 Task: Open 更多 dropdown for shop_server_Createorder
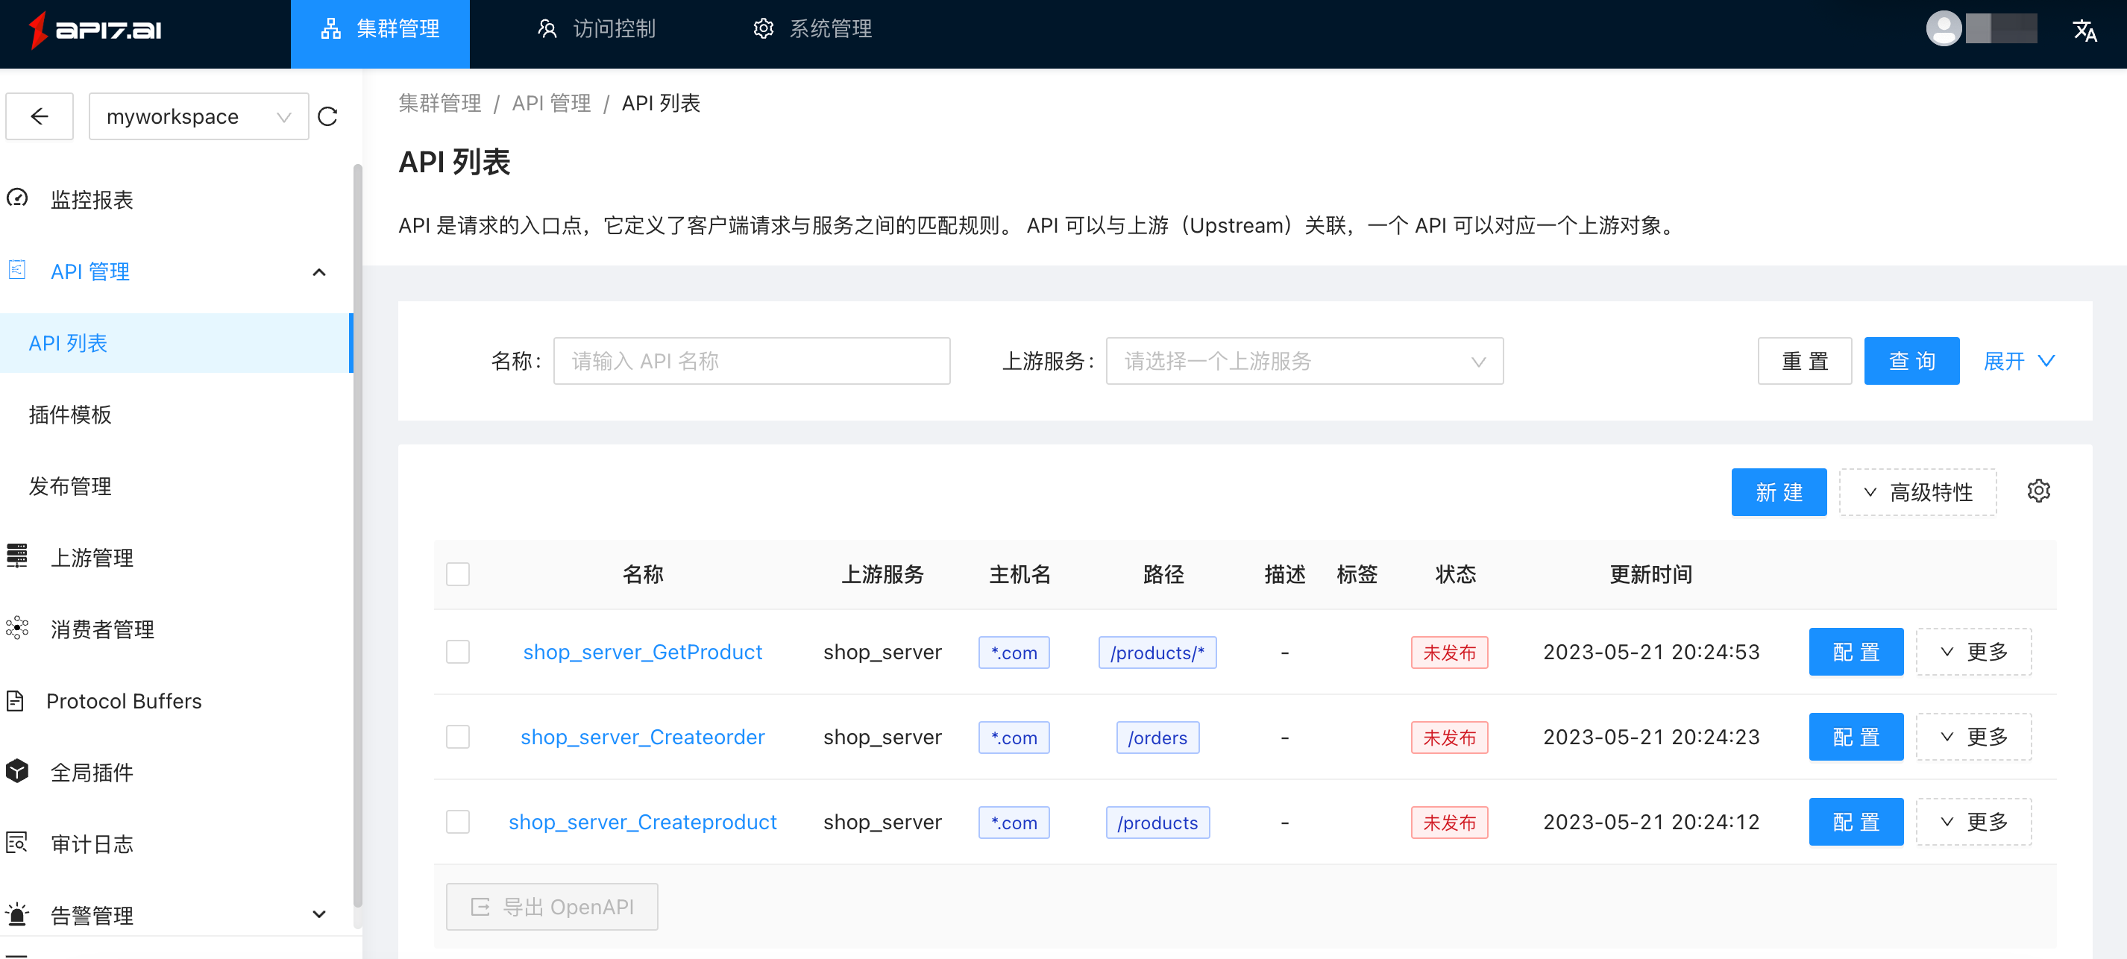pos(1973,737)
